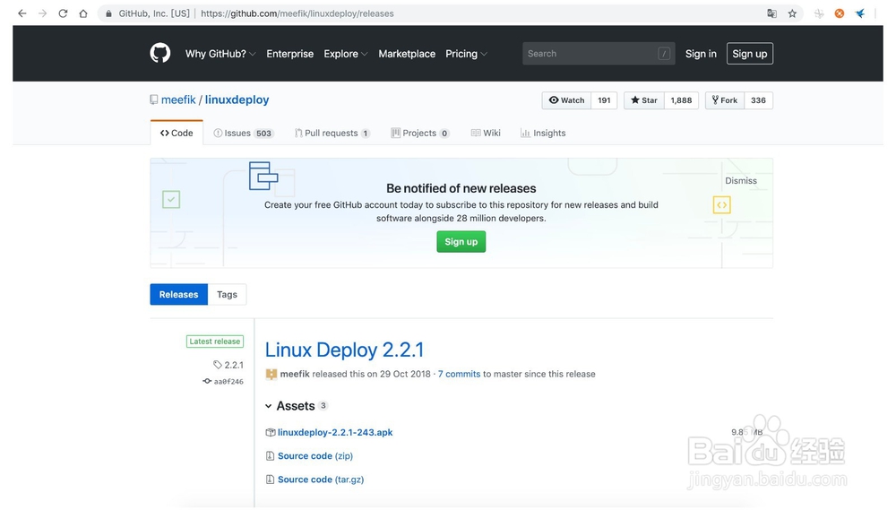Open the linuxdeploy repository link
This screenshot has width=896, height=510.
(x=237, y=99)
